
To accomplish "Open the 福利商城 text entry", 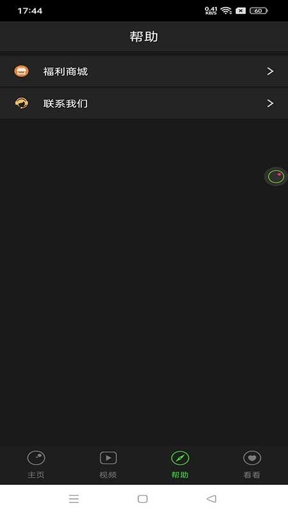I will click(65, 71).
